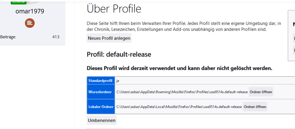The image size is (295, 129).
Task: Click the 413 post count
Action: pos(56,37)
